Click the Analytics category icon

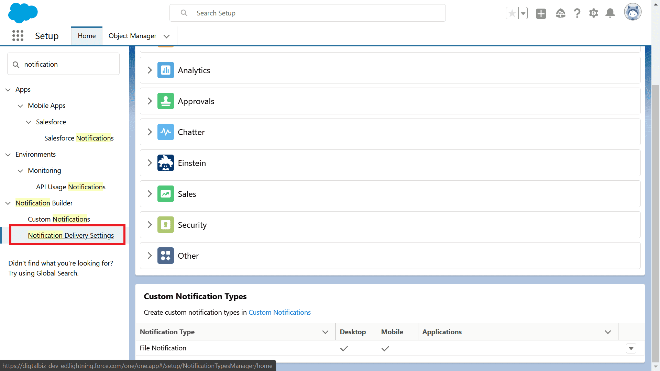(166, 70)
